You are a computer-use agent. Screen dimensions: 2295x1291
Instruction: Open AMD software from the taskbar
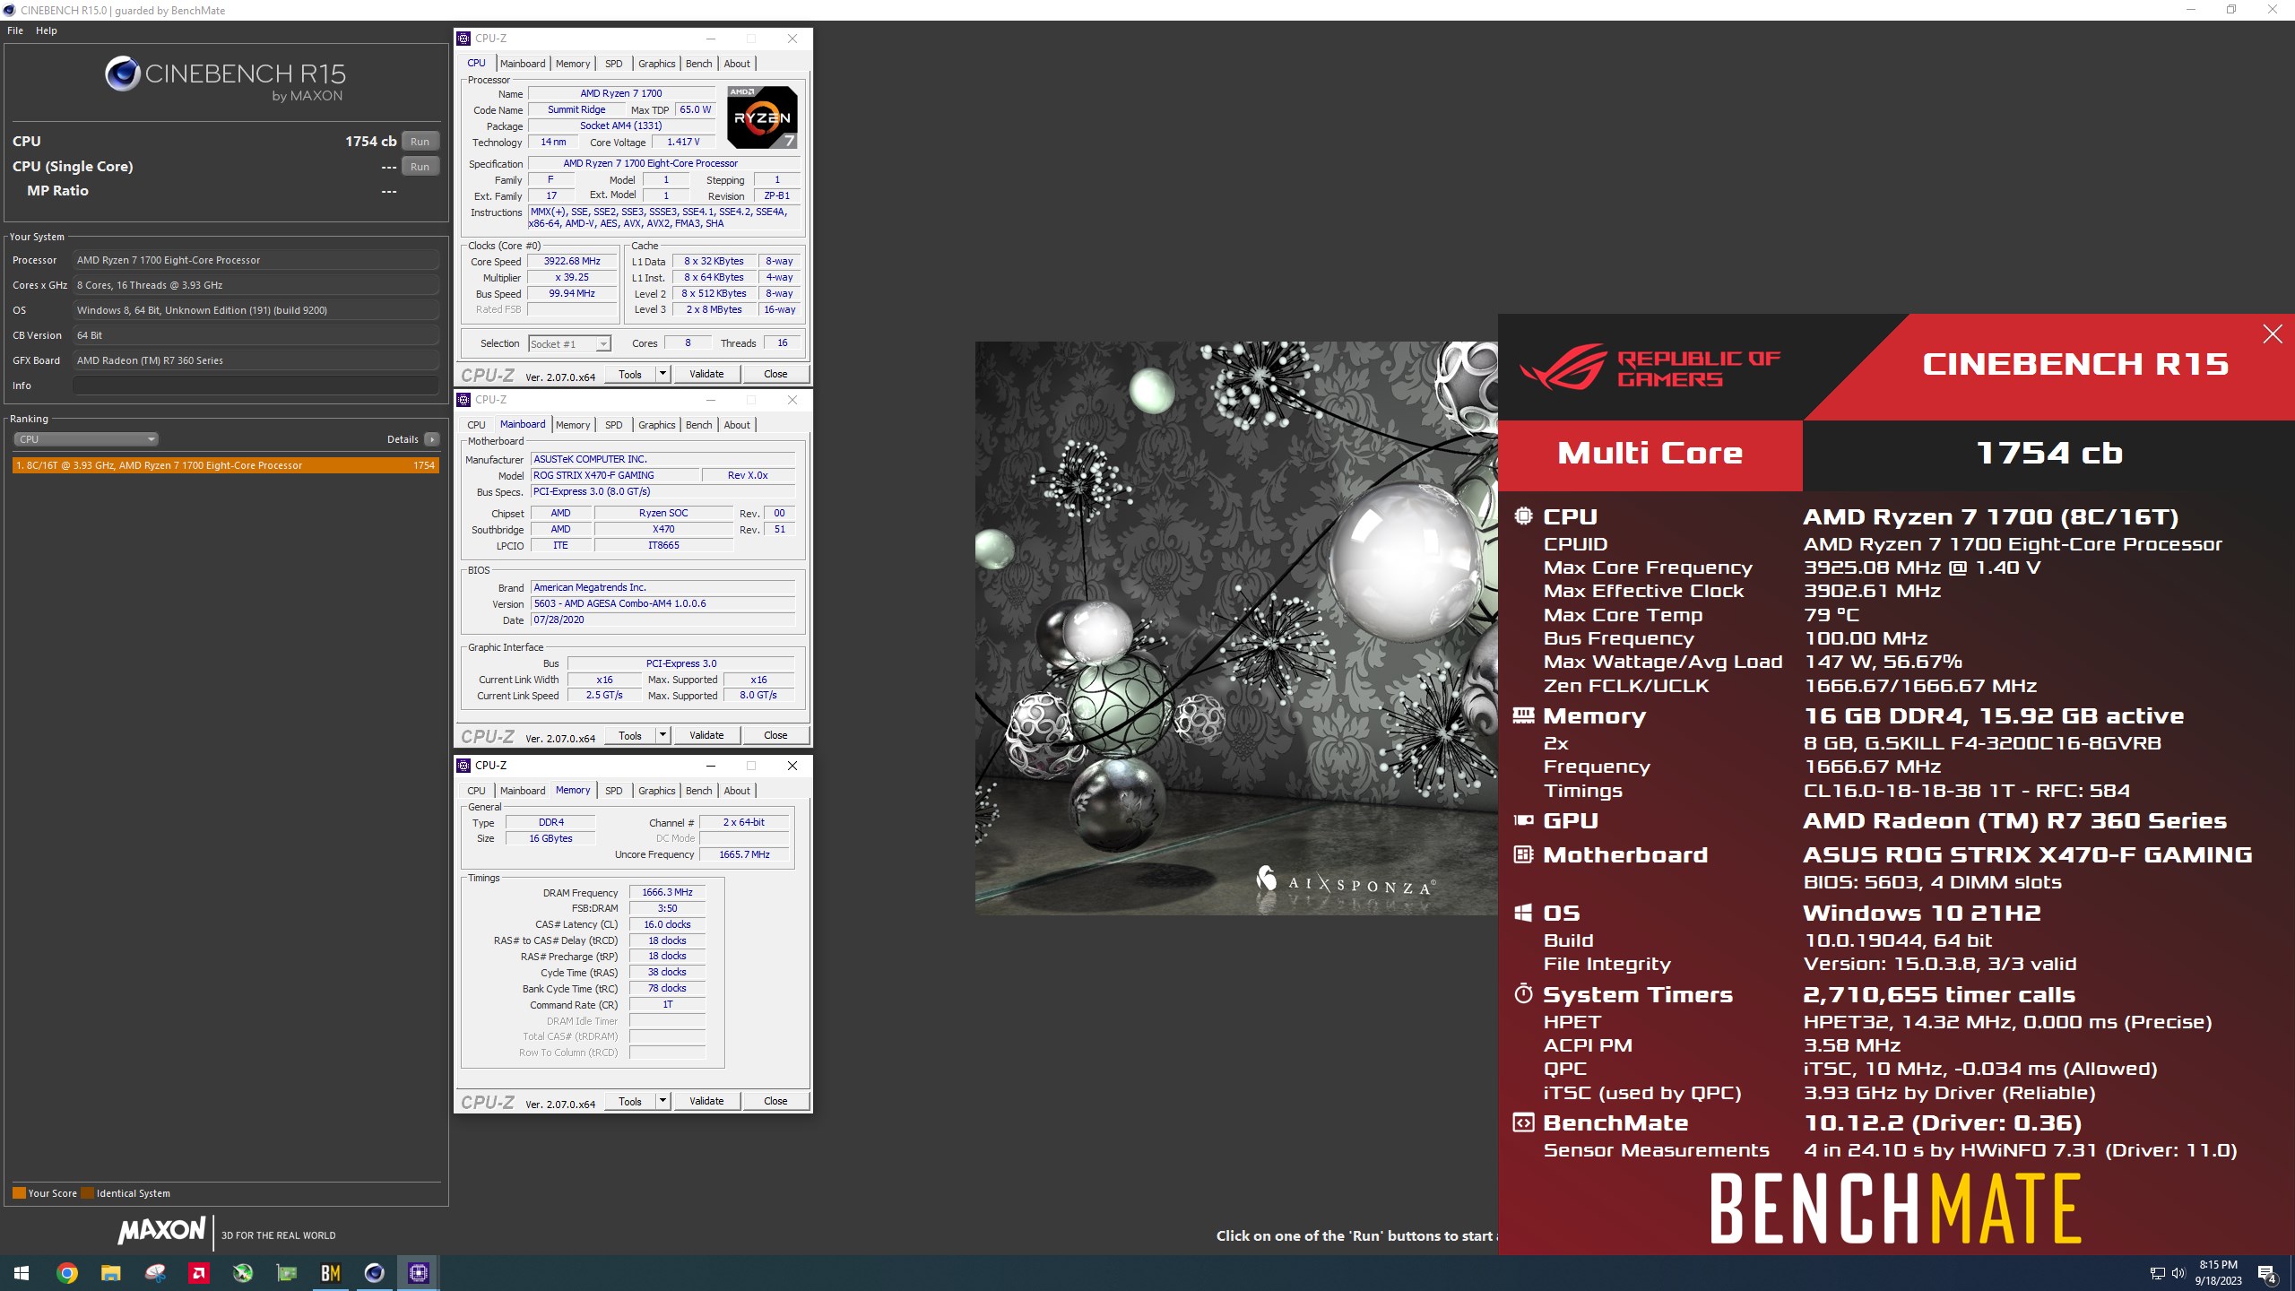(199, 1273)
